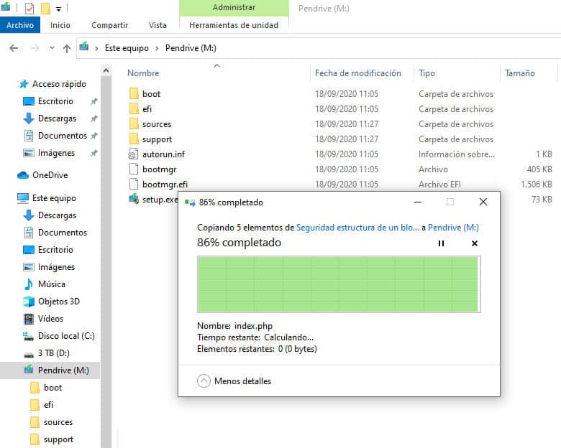This screenshot has width=561, height=448.
Task: Click the up-arrow navigation icon
Action: (67, 48)
